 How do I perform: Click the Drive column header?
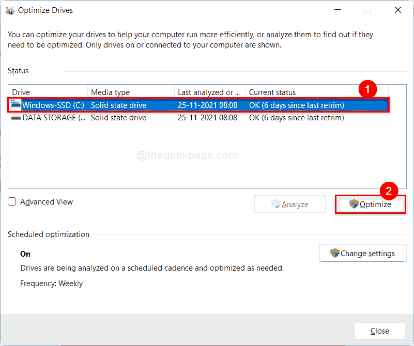pyautogui.click(x=21, y=91)
